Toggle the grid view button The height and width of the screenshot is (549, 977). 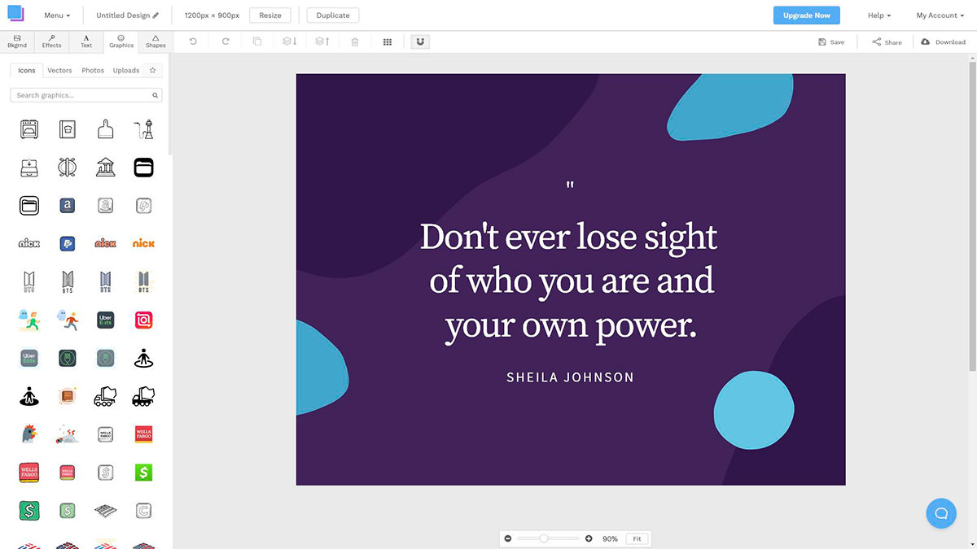pyautogui.click(x=388, y=41)
